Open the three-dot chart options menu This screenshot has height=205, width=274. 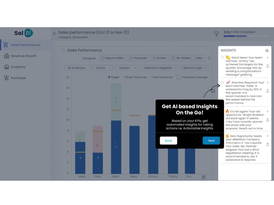coord(209,58)
